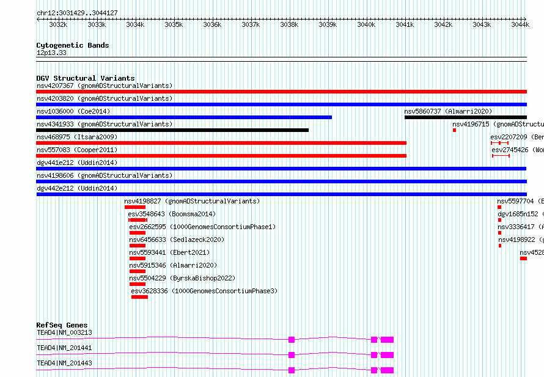
Task: Click the esv2662595 1000GenomesConsortiumPhase1 label
Action: pyautogui.click(x=202, y=227)
